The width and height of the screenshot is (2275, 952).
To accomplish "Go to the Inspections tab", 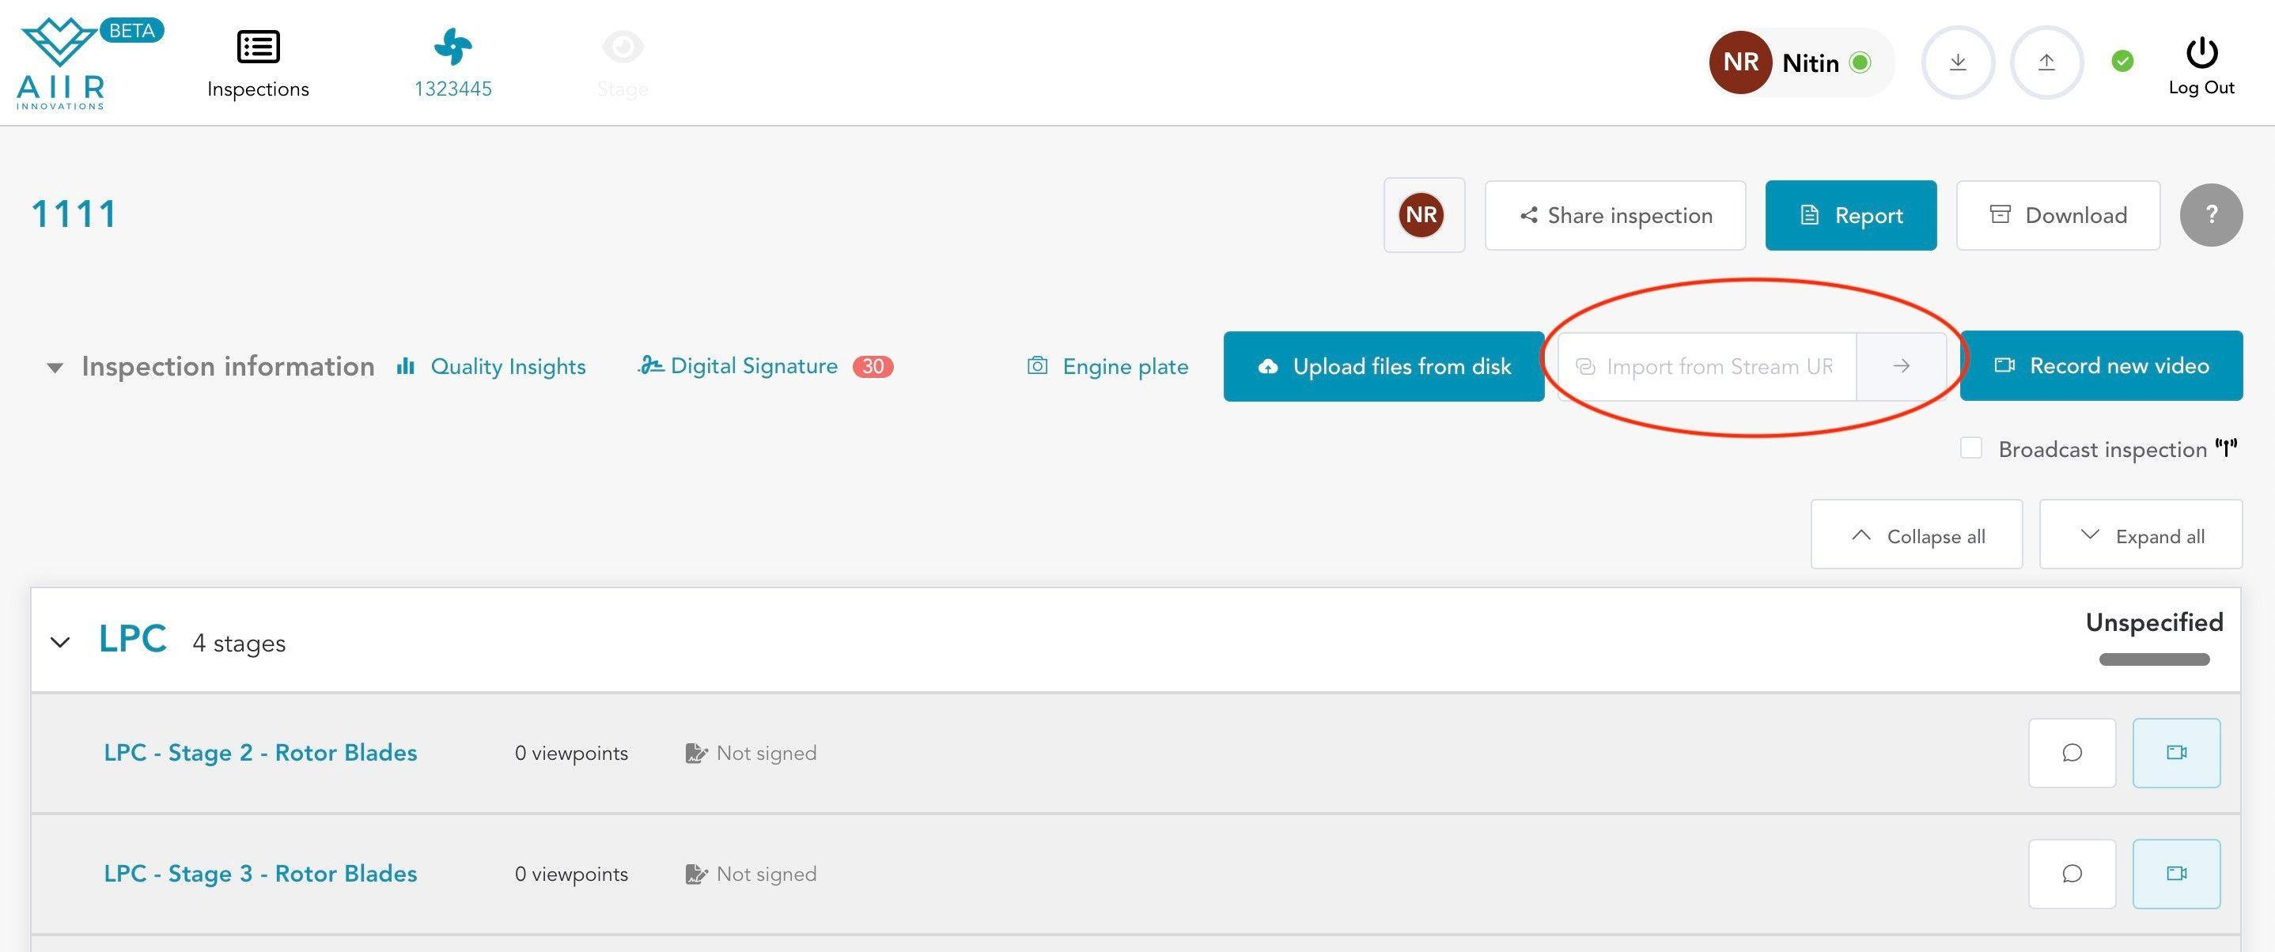I will click(x=257, y=62).
